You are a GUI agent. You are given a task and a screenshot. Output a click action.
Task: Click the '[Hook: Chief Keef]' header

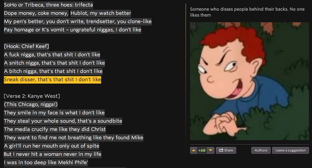pyautogui.click(x=26, y=46)
